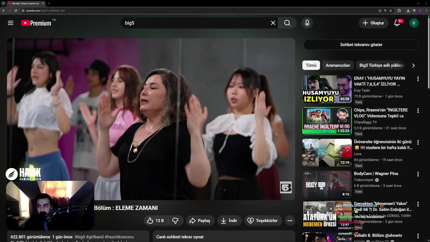Screen dimensions: 430x242
Task: Open the Oluştur create menu
Action: (x=373, y=23)
